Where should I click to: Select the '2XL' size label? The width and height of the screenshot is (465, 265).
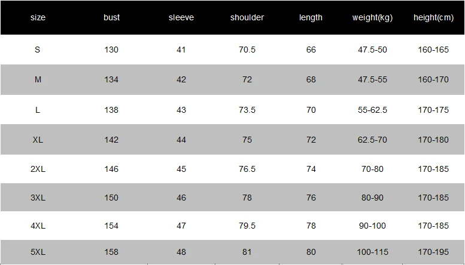pyautogui.click(x=38, y=169)
